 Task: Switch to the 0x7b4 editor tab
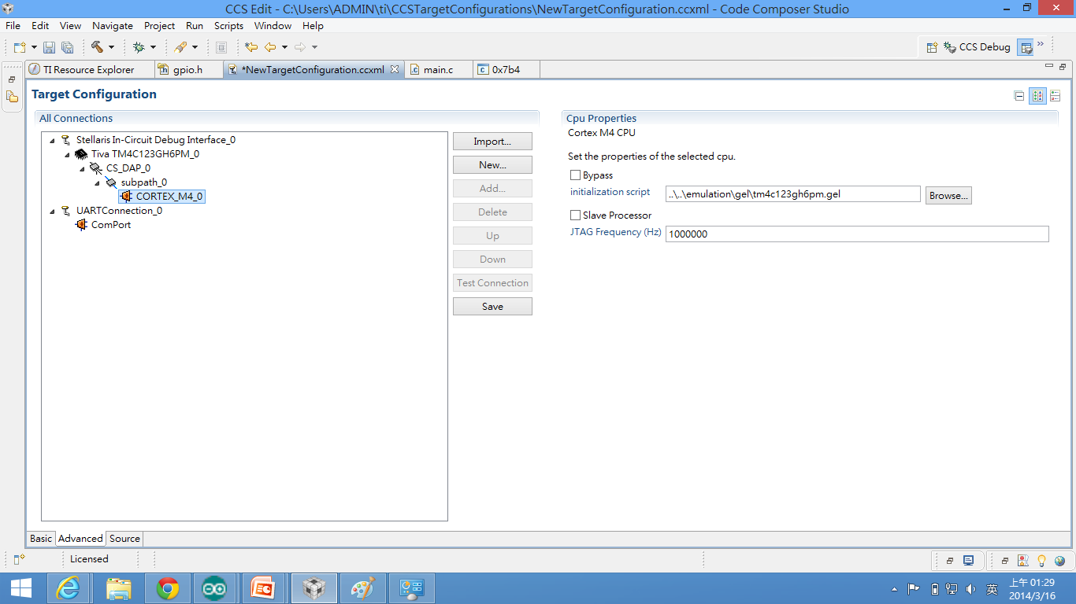pyautogui.click(x=506, y=69)
